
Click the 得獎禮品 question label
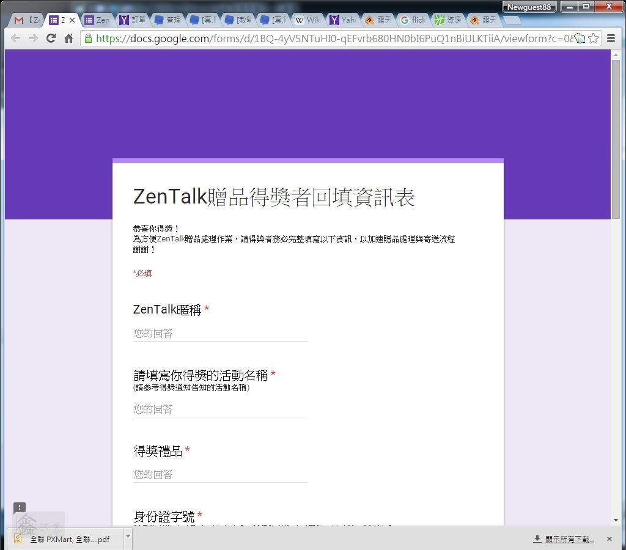(158, 451)
